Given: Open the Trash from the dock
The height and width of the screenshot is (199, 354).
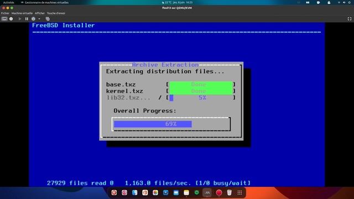Looking at the screenshot, I should tap(229, 193).
